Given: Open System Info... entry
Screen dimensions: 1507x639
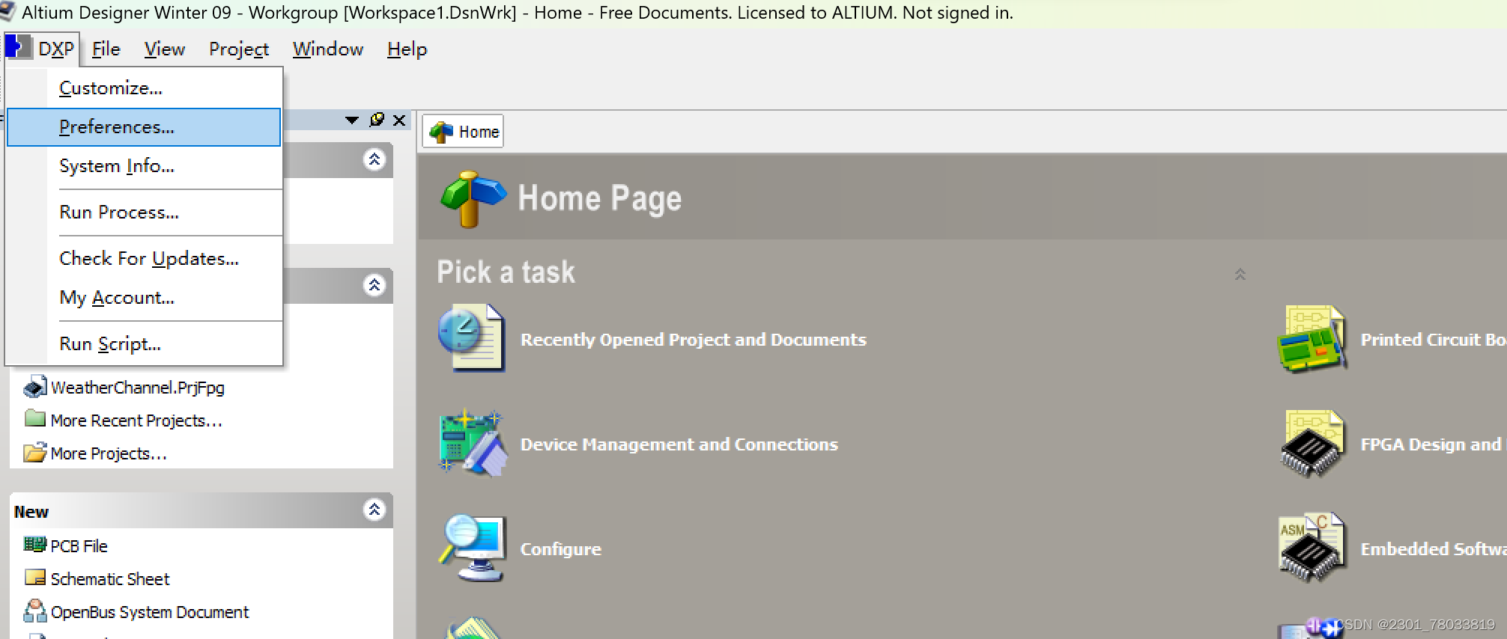Looking at the screenshot, I should pyautogui.click(x=144, y=165).
